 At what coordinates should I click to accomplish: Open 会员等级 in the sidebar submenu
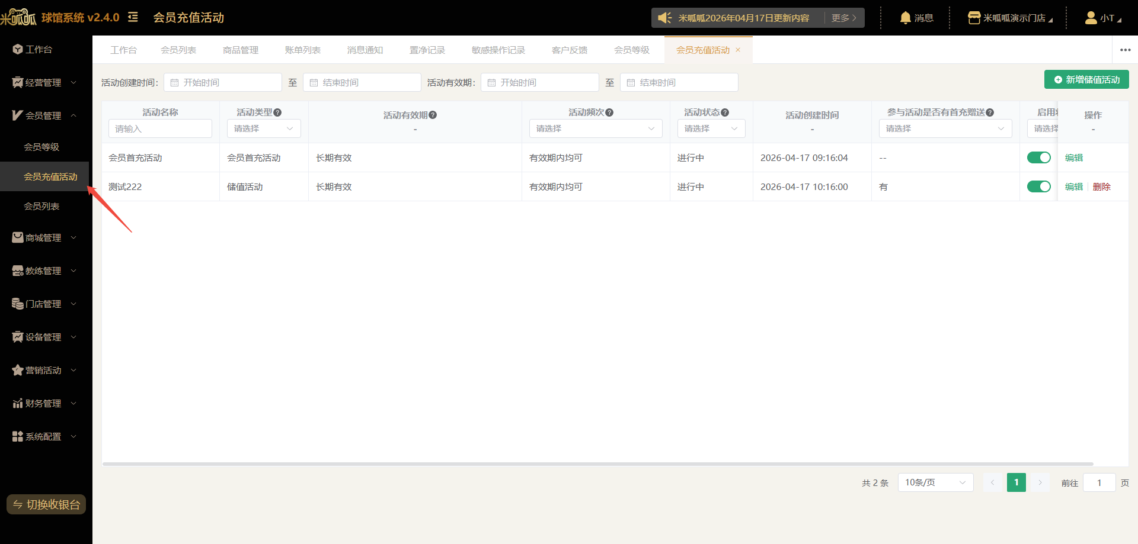[x=41, y=147]
